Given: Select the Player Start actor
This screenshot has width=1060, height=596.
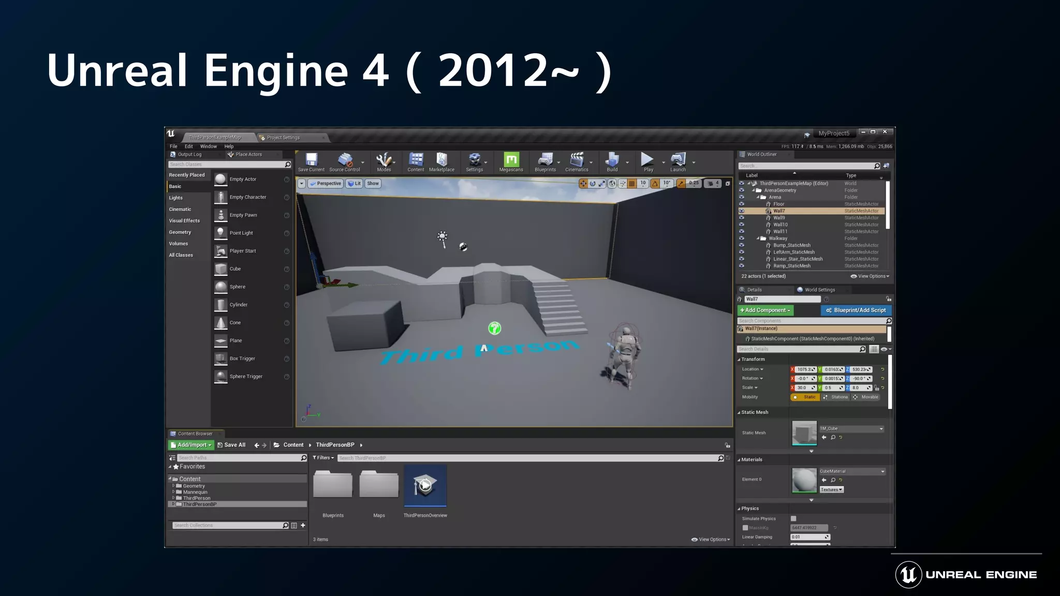Looking at the screenshot, I should pyautogui.click(x=252, y=251).
